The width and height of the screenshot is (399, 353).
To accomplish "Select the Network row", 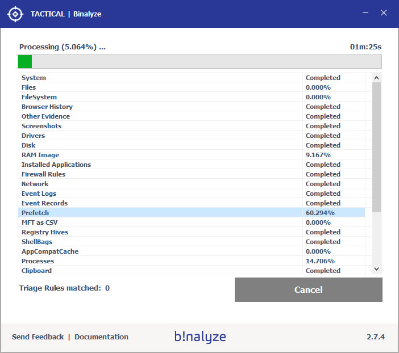I will pyautogui.click(x=192, y=184).
